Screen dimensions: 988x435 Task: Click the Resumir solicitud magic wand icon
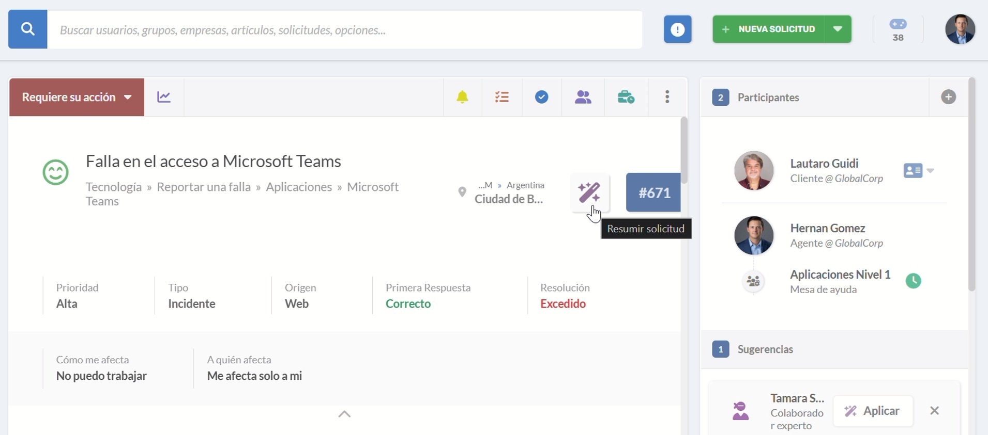pyautogui.click(x=589, y=192)
